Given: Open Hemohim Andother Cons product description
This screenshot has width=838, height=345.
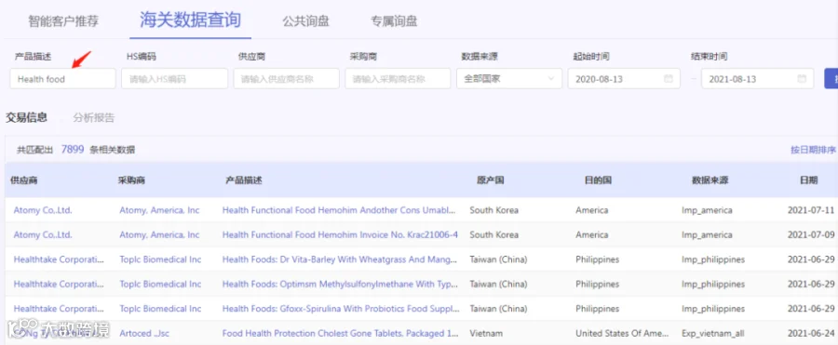Looking at the screenshot, I should 340,210.
